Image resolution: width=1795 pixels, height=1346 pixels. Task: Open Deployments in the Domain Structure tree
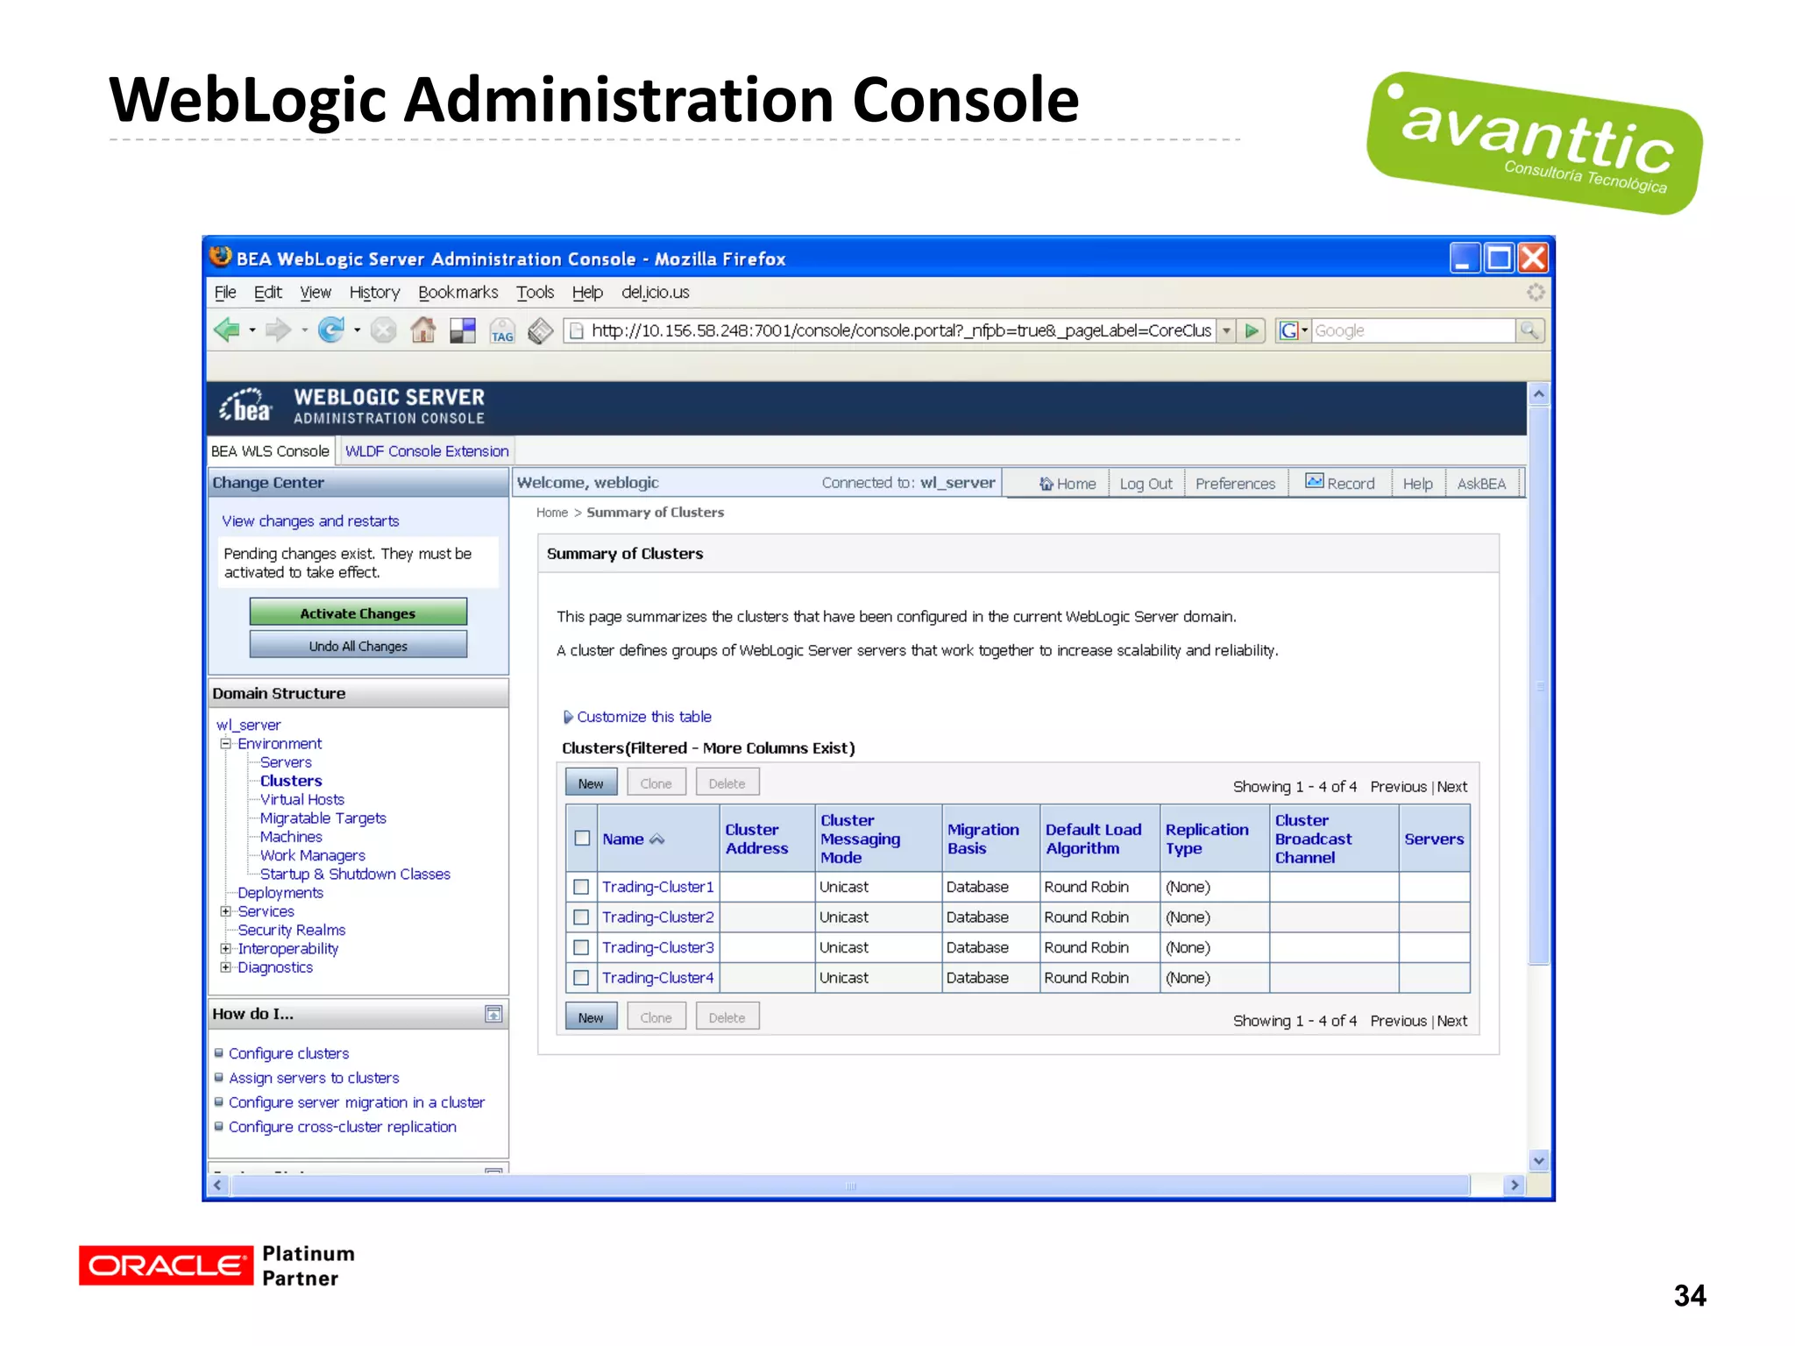[x=280, y=893]
